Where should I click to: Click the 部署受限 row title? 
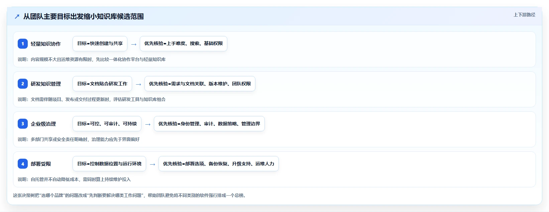[x=41, y=164]
